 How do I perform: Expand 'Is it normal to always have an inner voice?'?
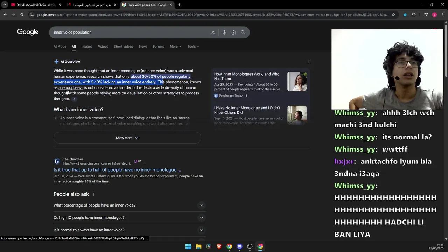(129, 230)
